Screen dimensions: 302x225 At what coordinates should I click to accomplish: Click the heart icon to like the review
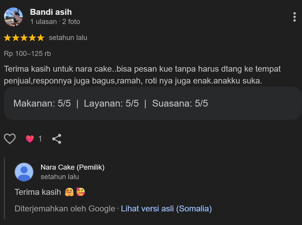[x=9, y=138]
